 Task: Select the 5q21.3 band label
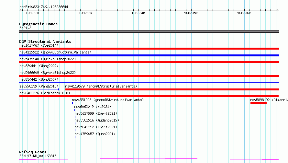[x=25, y=28]
